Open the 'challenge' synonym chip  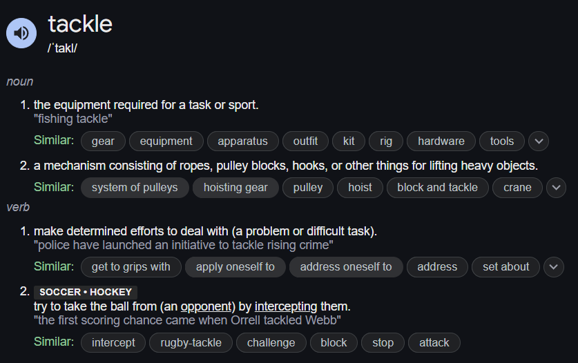(271, 343)
